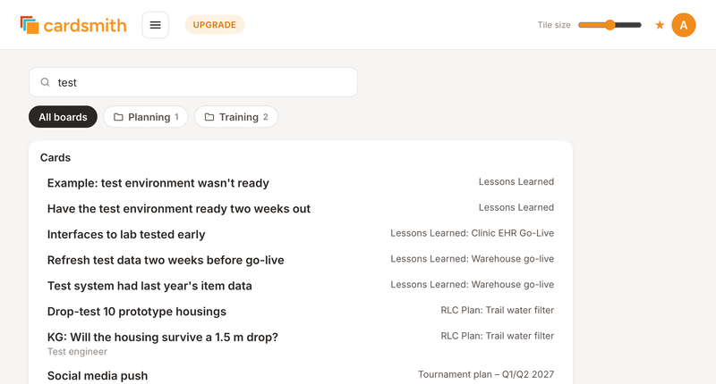The height and width of the screenshot is (384, 716).
Task: Click the search magnifier icon
Action: (x=46, y=82)
